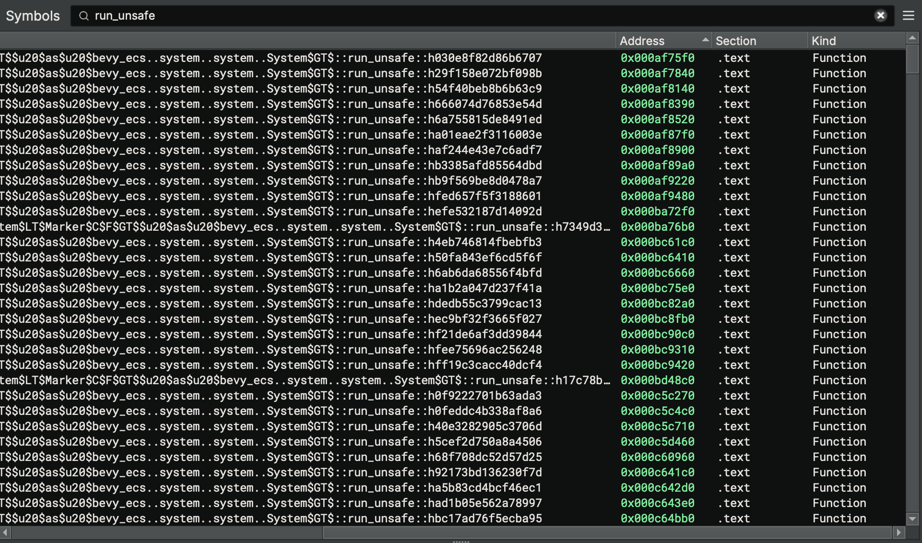
Task: Select symbol ending hfed657f5f3188601
Action: [x=271, y=196]
